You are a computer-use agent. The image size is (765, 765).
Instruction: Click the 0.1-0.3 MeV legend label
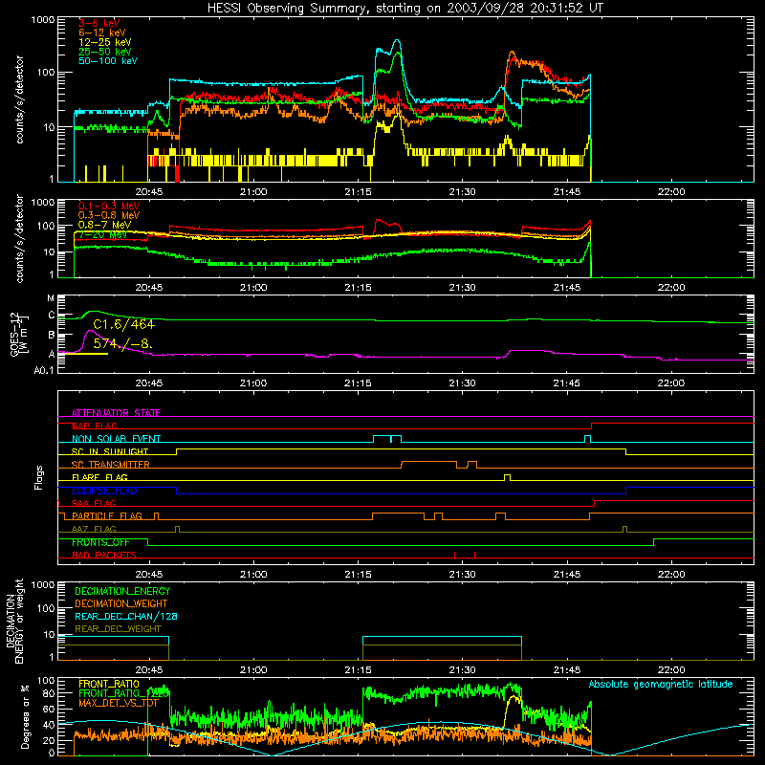[109, 206]
